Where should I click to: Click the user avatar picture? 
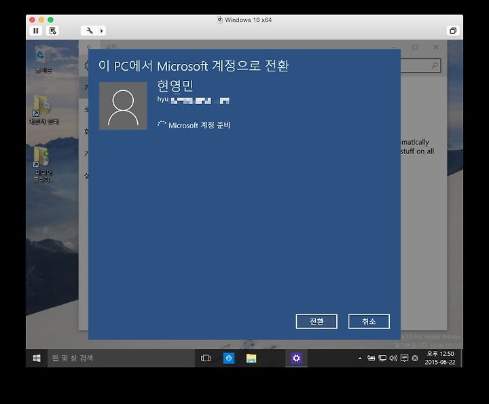click(x=123, y=106)
